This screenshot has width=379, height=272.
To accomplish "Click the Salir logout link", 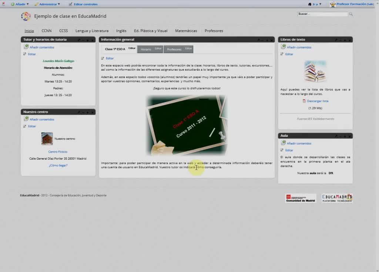I will click(x=370, y=4).
